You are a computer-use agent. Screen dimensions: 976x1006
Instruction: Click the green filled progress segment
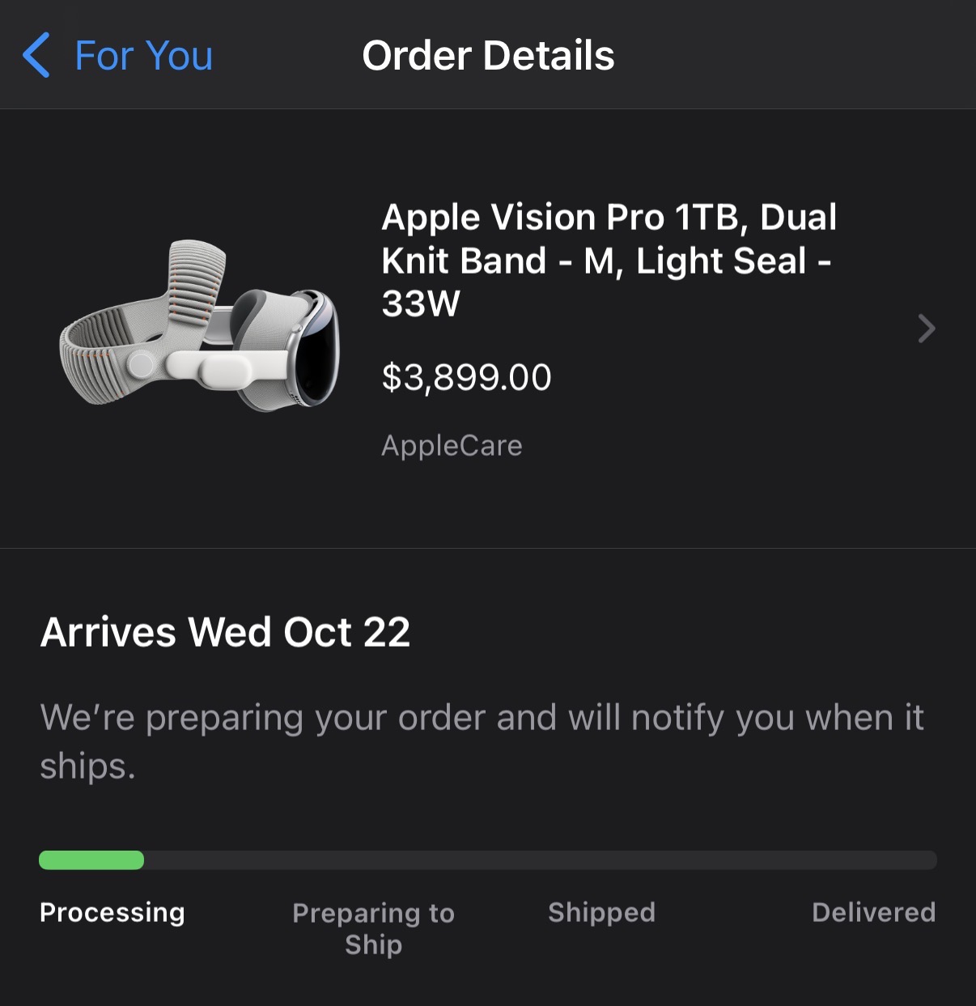[91, 860]
